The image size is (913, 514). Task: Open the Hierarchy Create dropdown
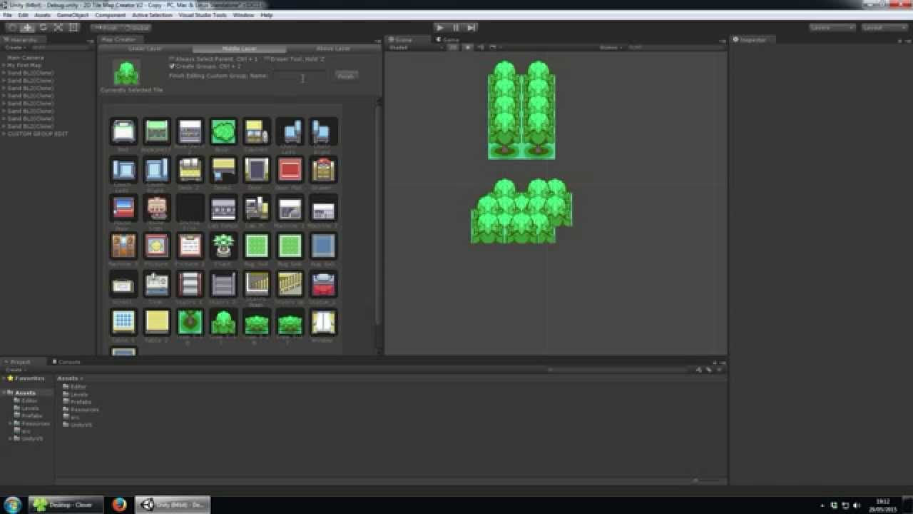pyautogui.click(x=14, y=47)
